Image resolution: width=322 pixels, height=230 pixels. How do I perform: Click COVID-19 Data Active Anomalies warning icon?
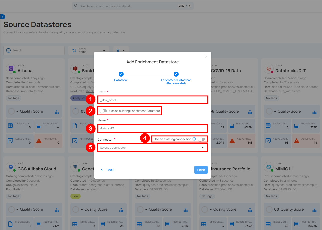[232, 141]
